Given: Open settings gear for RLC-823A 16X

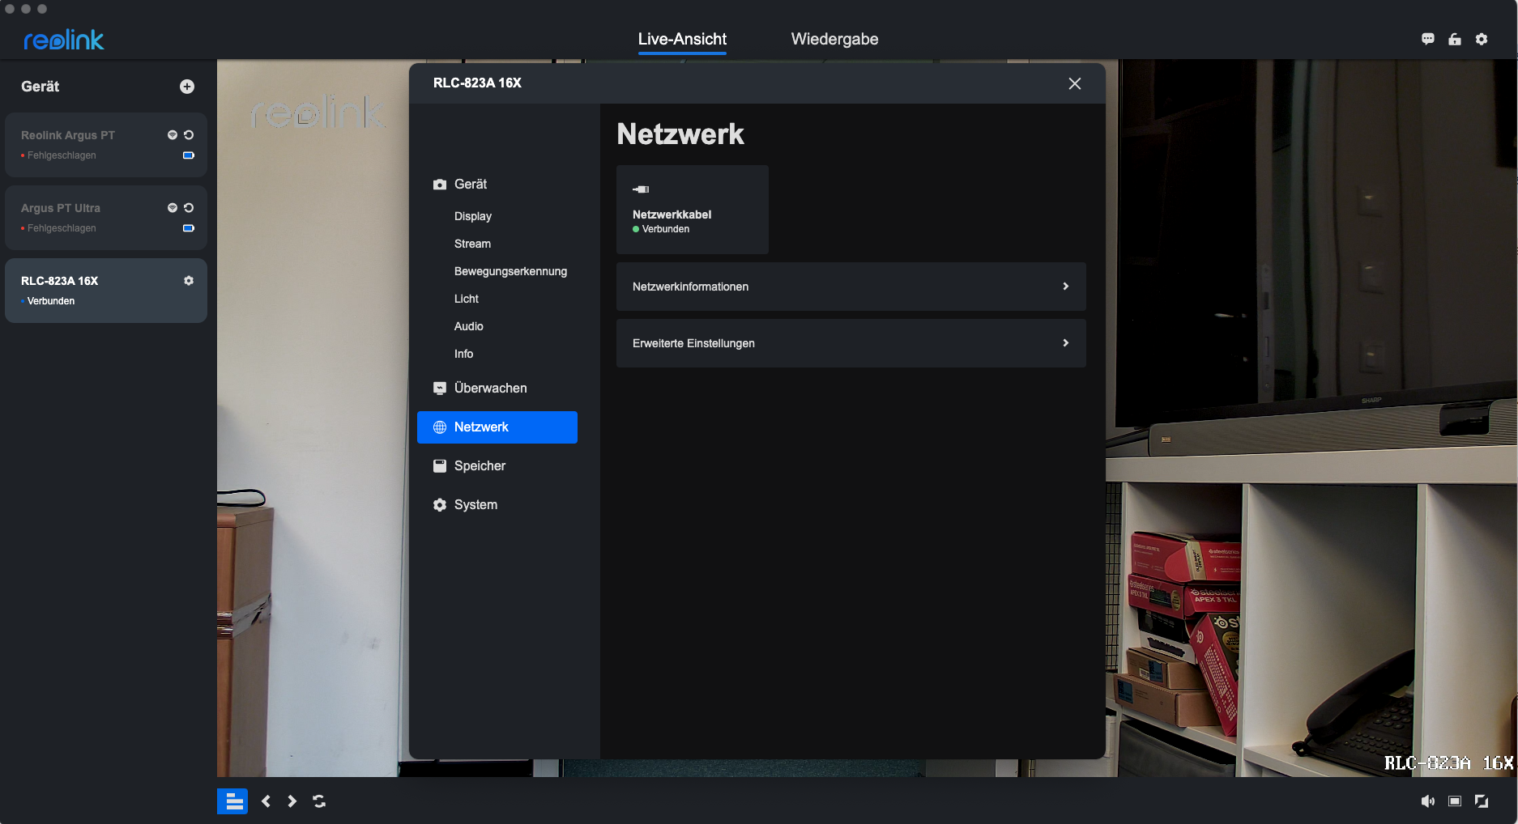Looking at the screenshot, I should (x=189, y=281).
